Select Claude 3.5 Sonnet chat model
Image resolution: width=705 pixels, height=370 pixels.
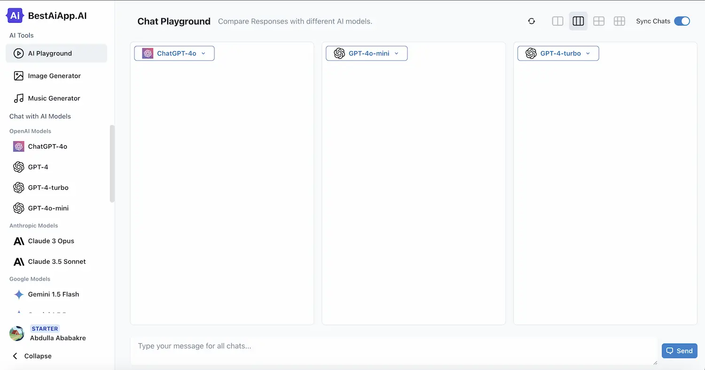click(x=56, y=262)
